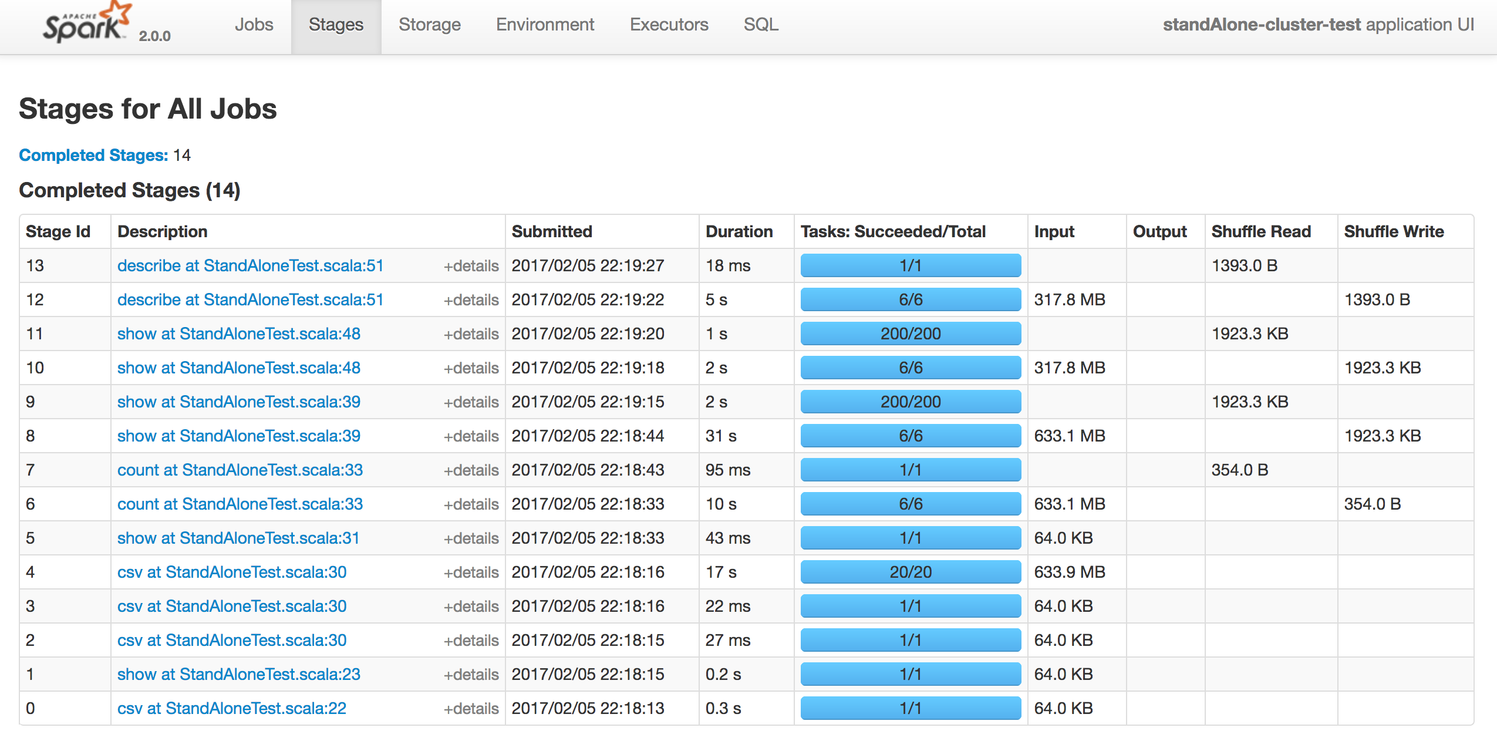
Task: Click the 6/6 progress bar for stage 8
Action: click(911, 436)
